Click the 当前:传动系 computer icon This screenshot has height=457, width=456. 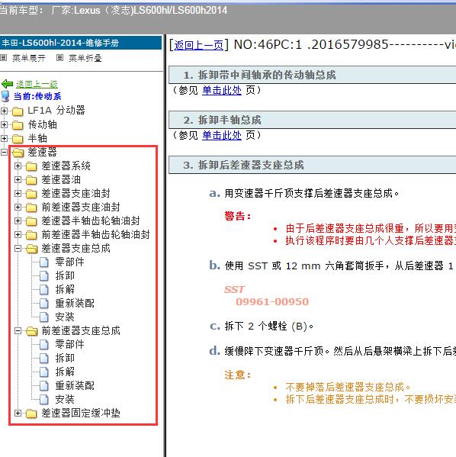[x=5, y=96]
